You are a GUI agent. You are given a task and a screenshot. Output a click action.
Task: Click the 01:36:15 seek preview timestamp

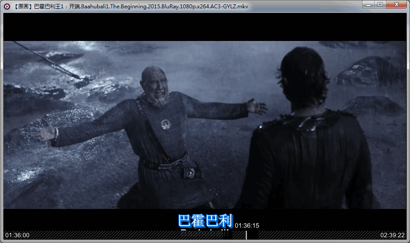pos(247,226)
